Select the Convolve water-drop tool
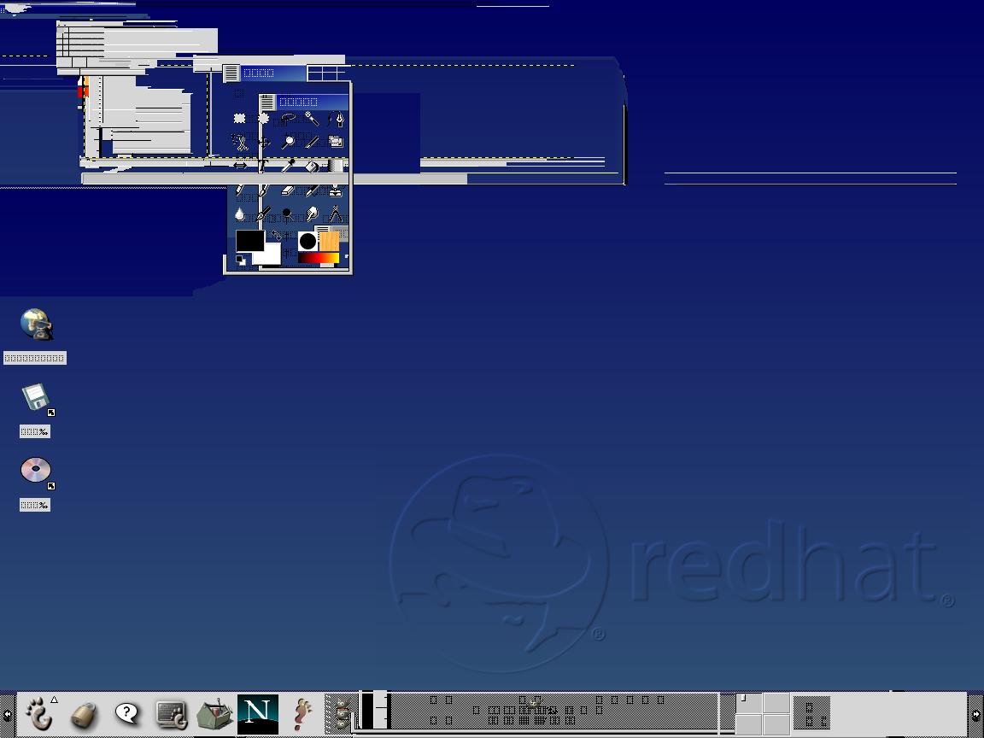This screenshot has height=738, width=984. coord(240,214)
